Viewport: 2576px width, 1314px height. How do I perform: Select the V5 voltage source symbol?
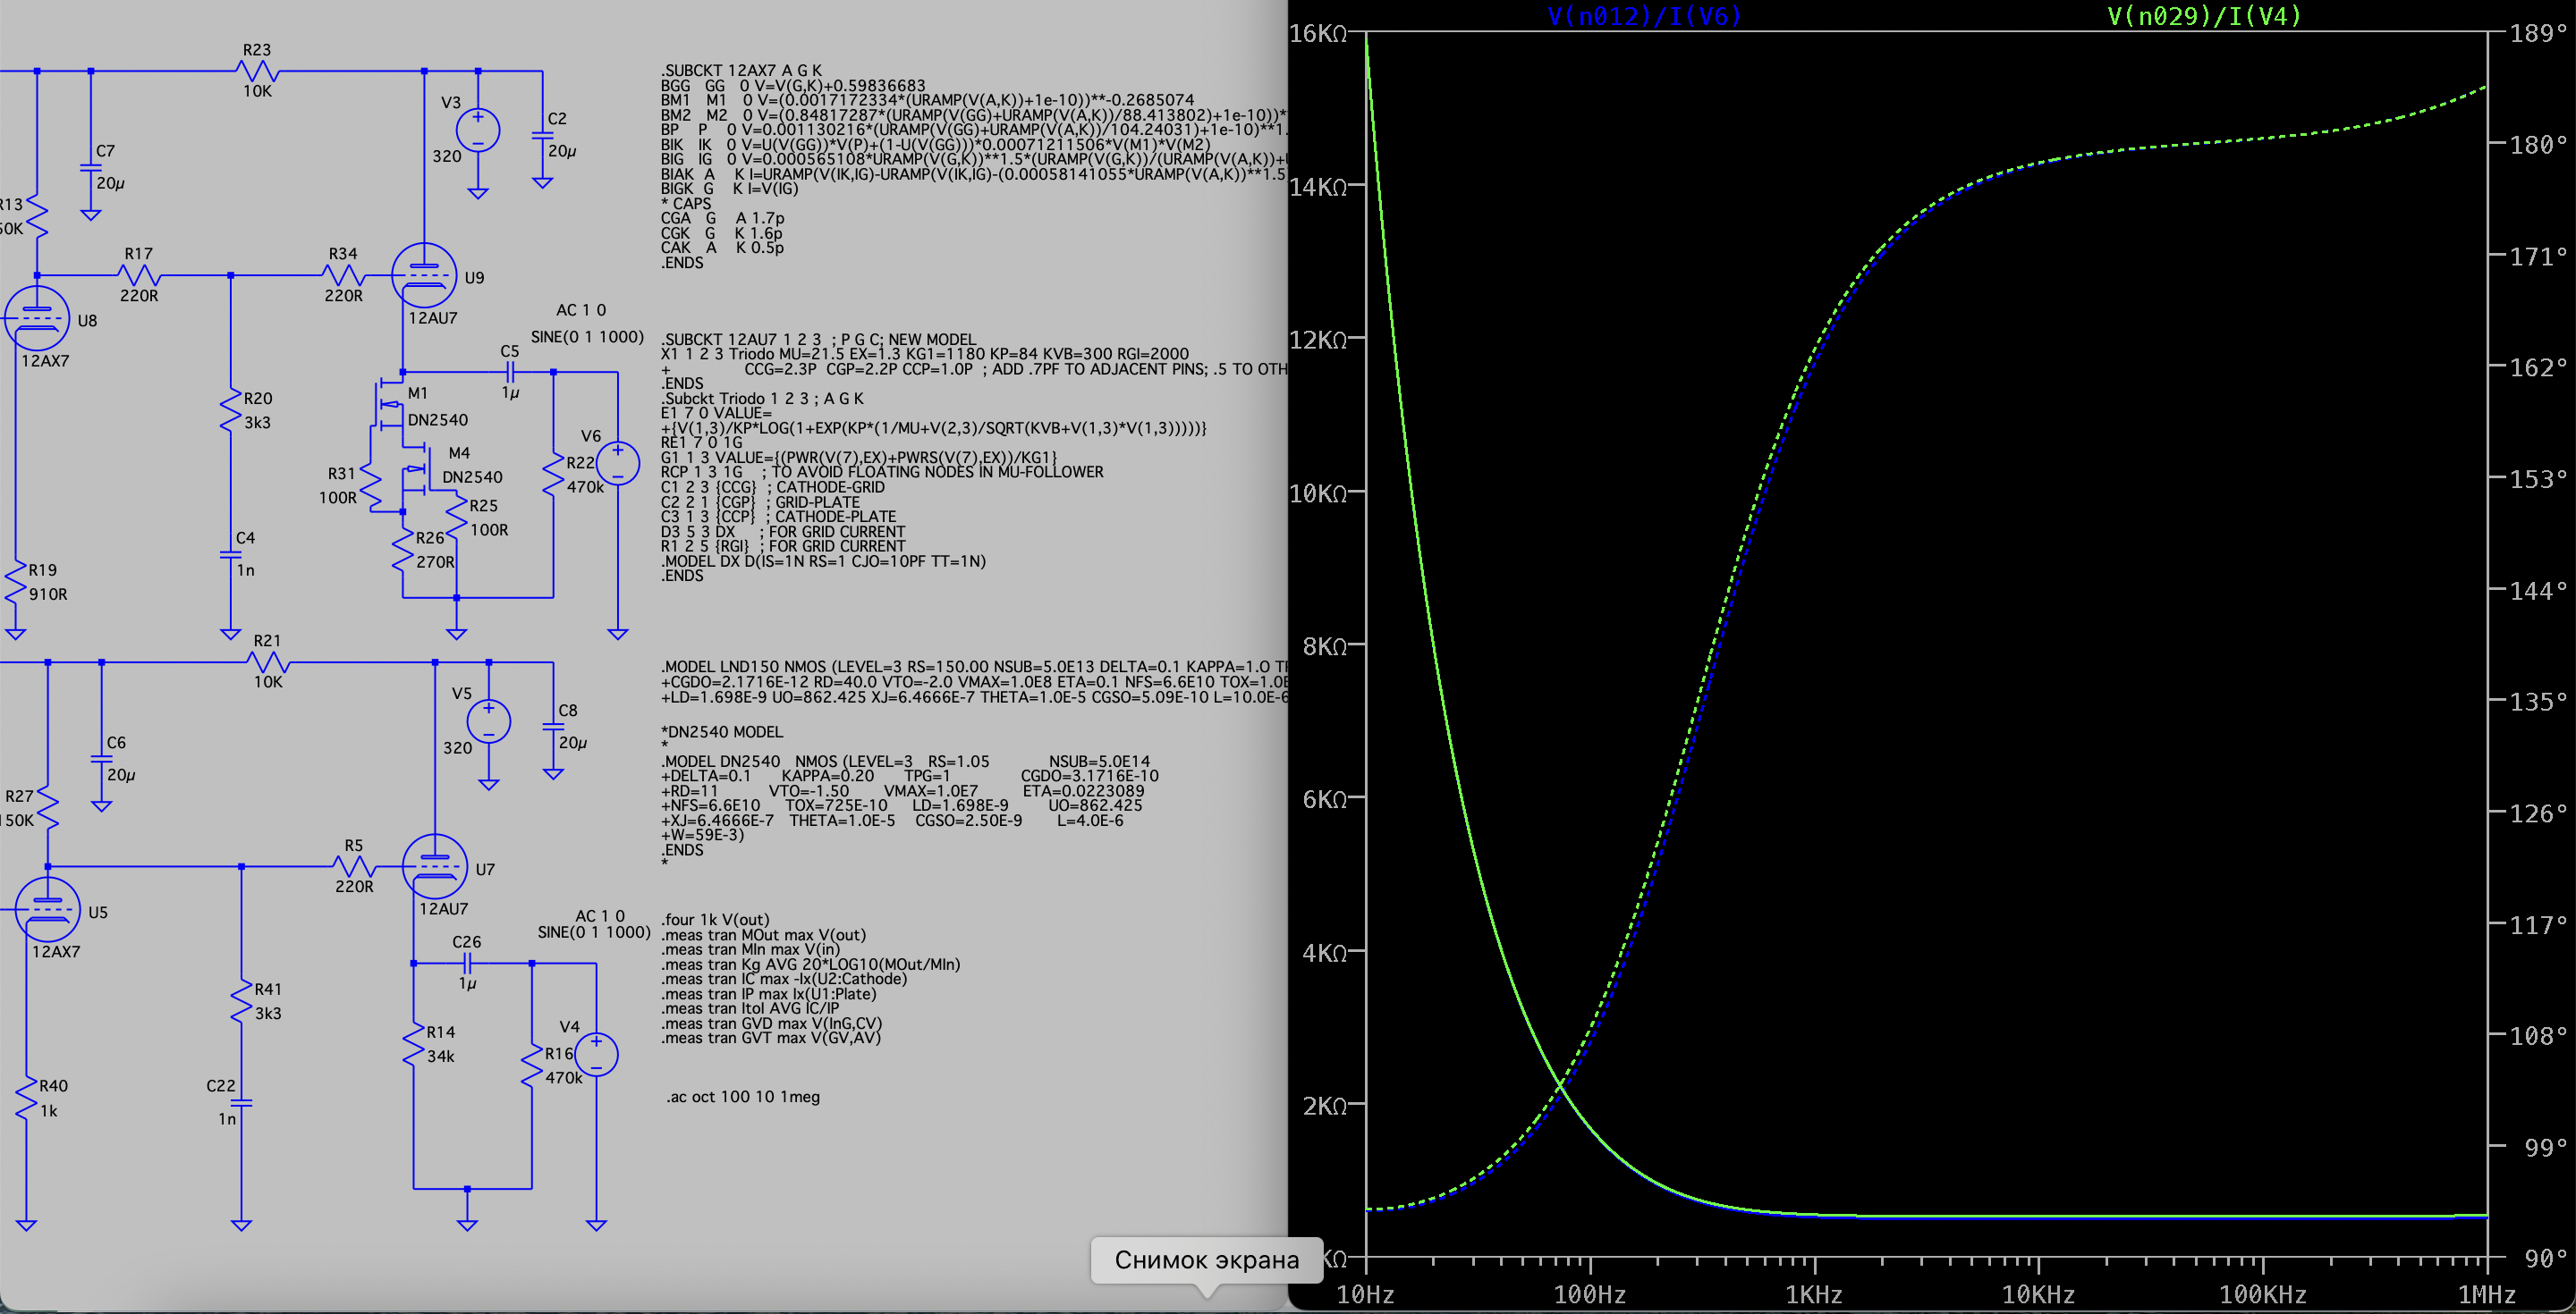click(x=488, y=721)
